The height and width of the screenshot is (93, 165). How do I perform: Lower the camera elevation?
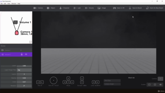tap(82, 82)
